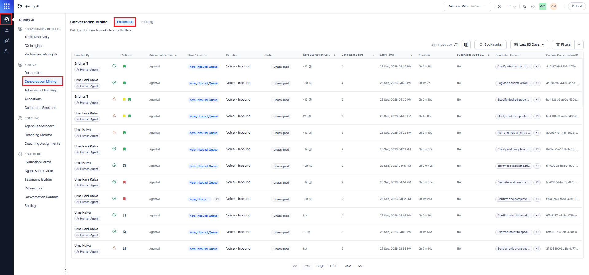
Task: Open the analytics chart icon in left rail
Action: 6,30
